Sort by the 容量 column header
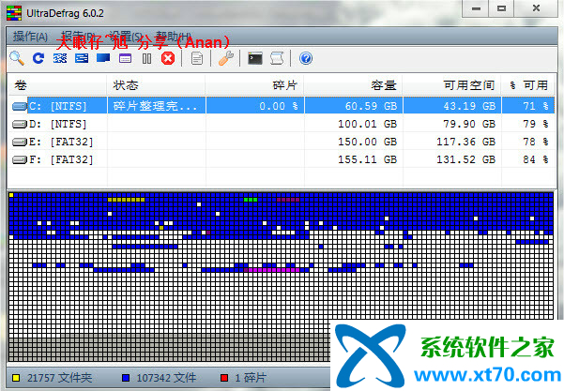This screenshot has width=564, height=391. [353, 85]
